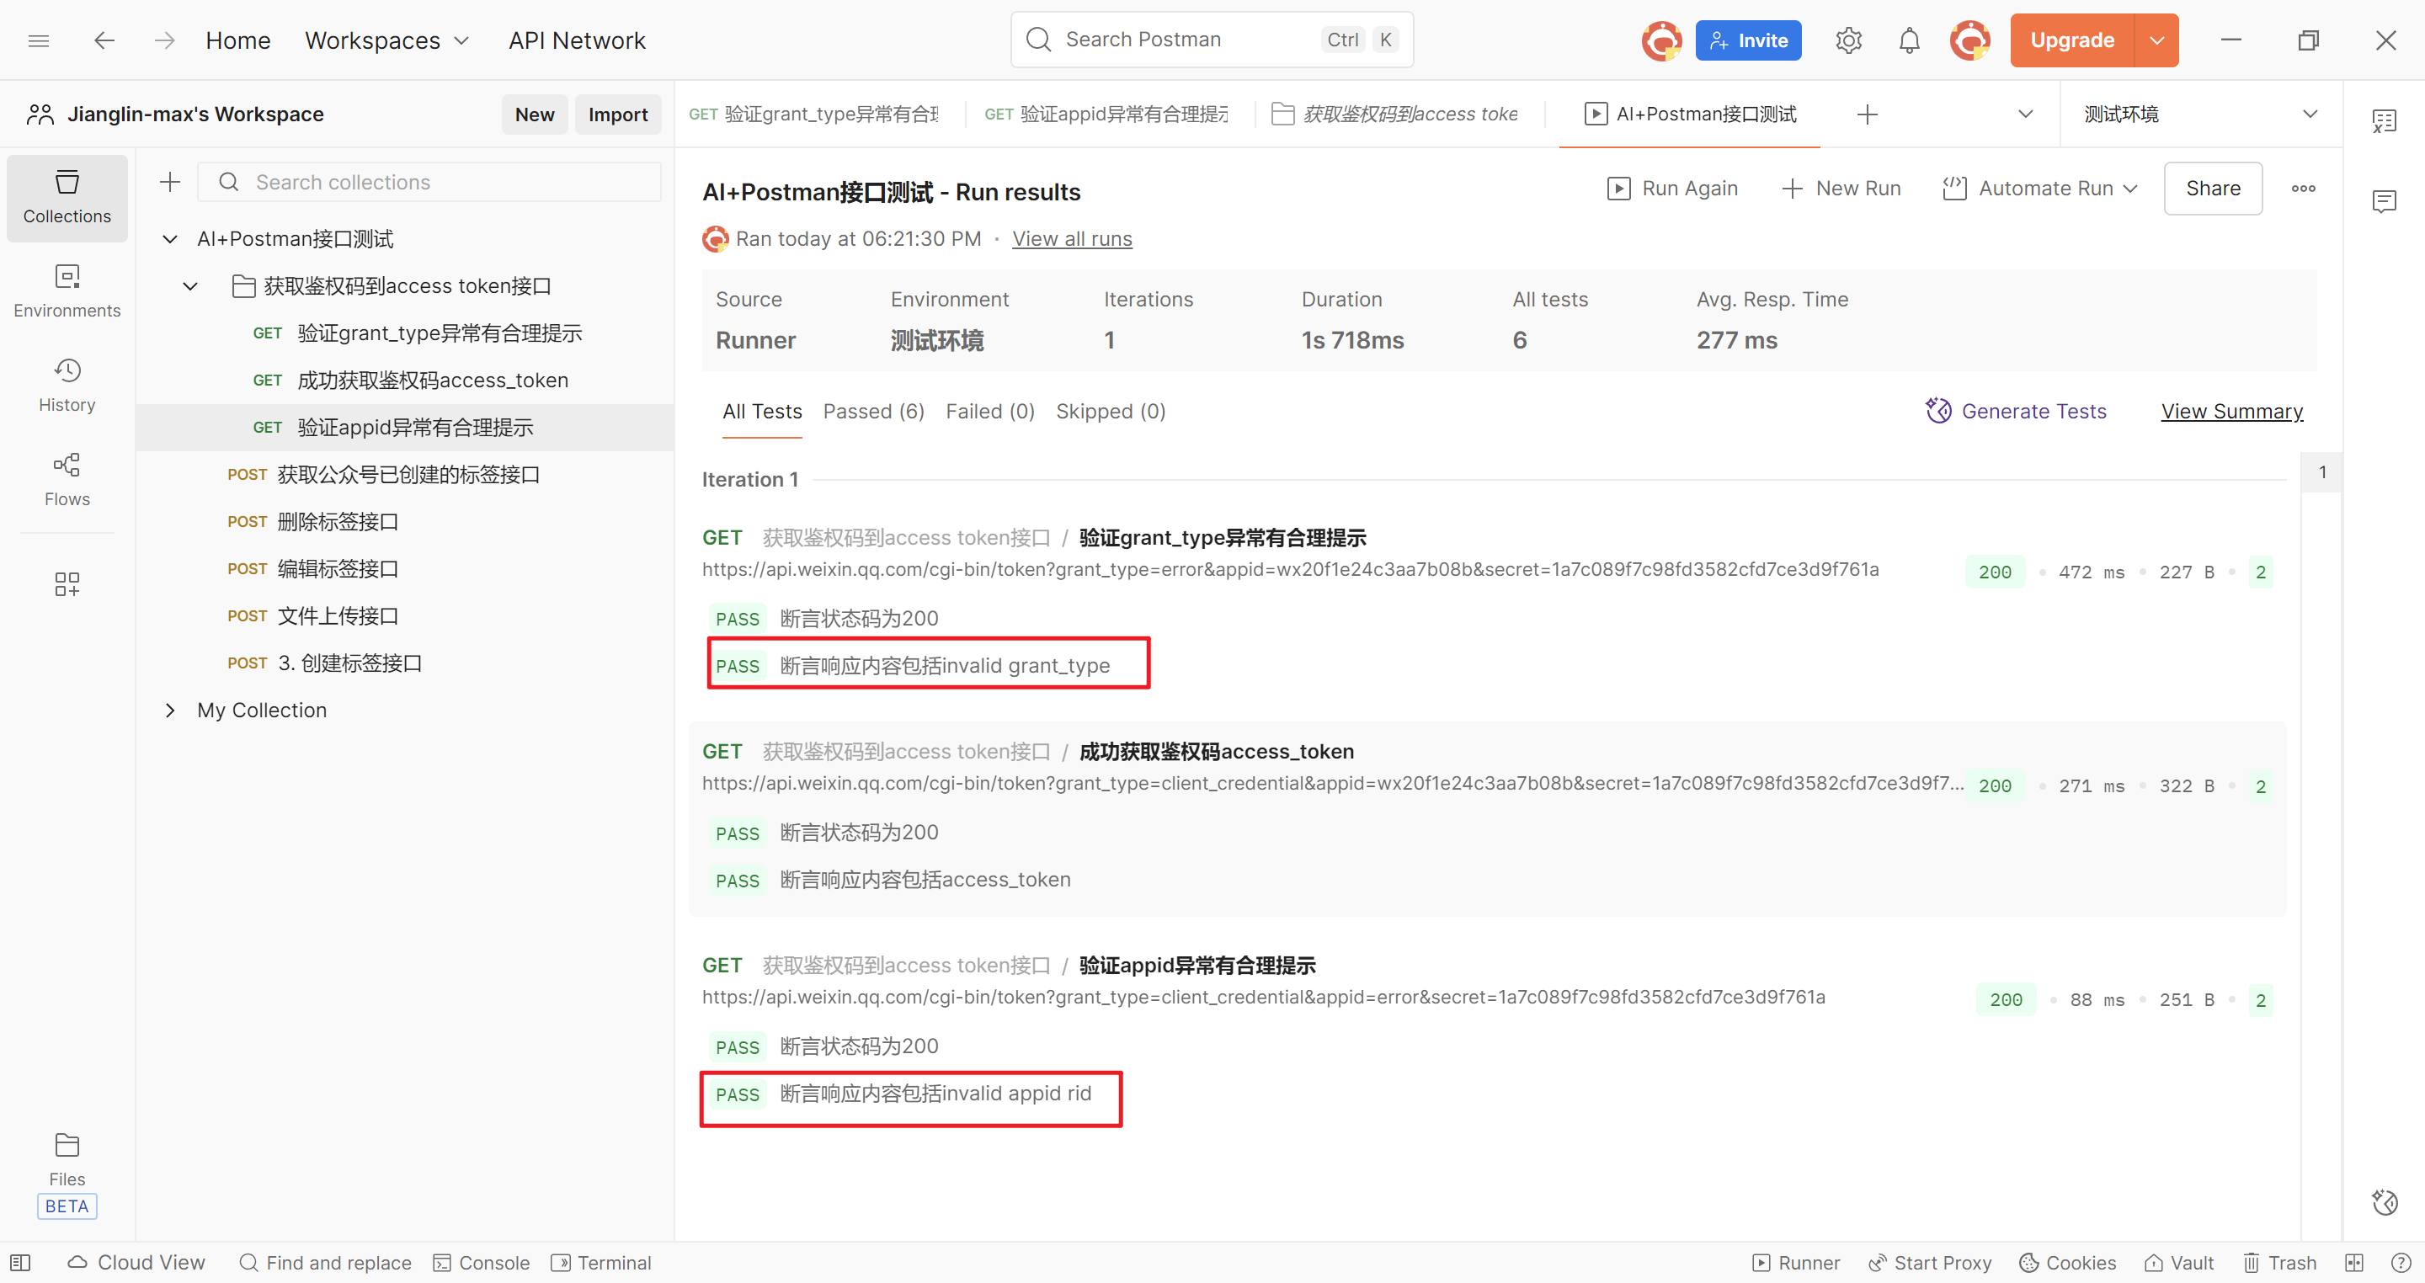The image size is (2425, 1283).
Task: Open the help icon in status bar
Action: pyautogui.click(x=2401, y=1262)
